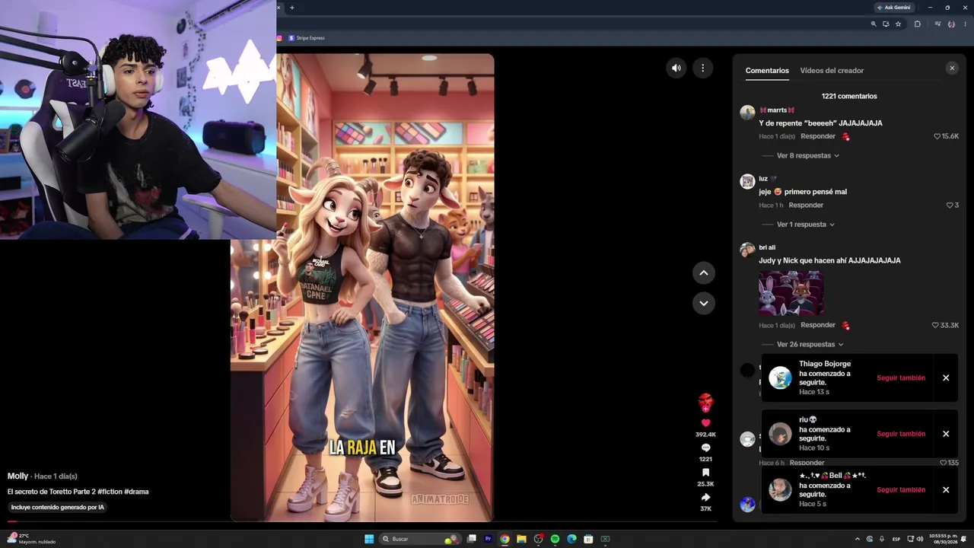
Task: Like the video with 392.4K likes
Action: [x=705, y=423]
